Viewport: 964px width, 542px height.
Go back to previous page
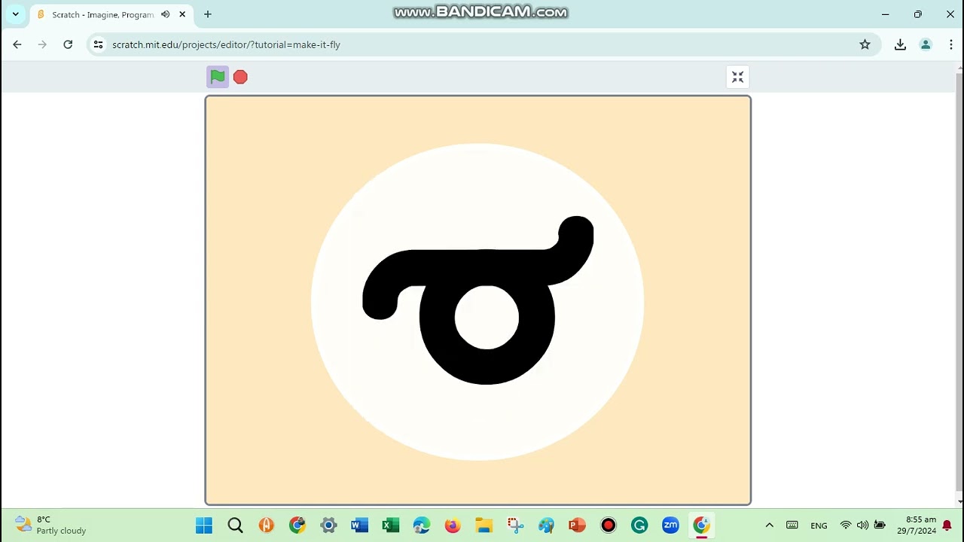pyautogui.click(x=17, y=44)
